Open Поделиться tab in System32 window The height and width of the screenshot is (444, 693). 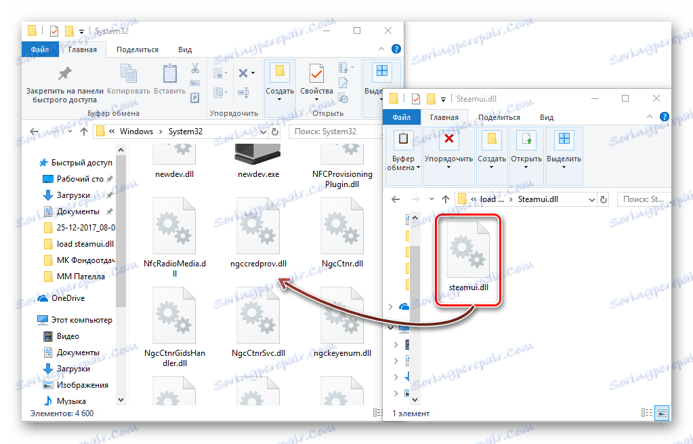click(x=138, y=49)
